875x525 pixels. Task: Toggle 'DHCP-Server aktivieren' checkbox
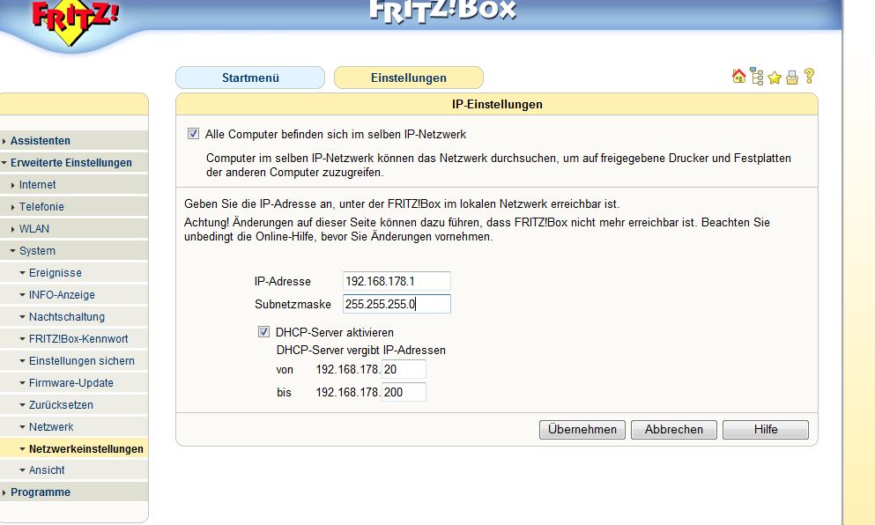[x=263, y=332]
